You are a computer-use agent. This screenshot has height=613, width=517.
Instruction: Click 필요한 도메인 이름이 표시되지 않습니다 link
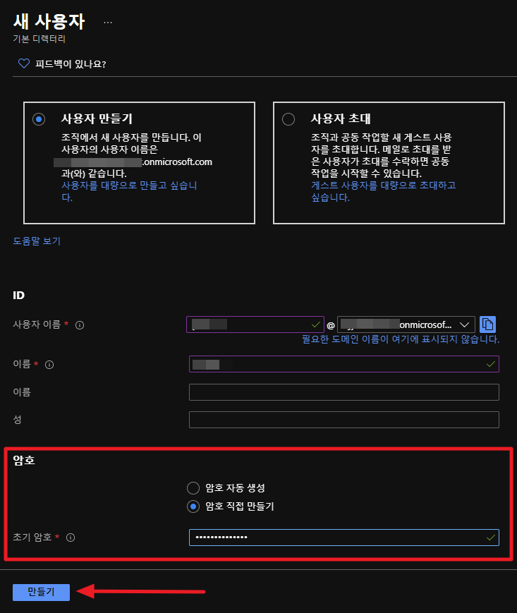400,339
